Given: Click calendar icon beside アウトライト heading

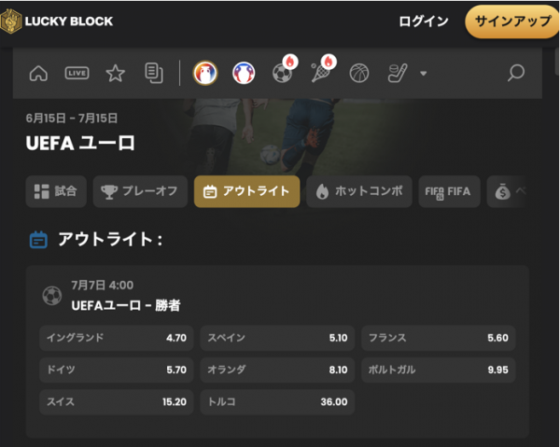Looking at the screenshot, I should click(38, 240).
